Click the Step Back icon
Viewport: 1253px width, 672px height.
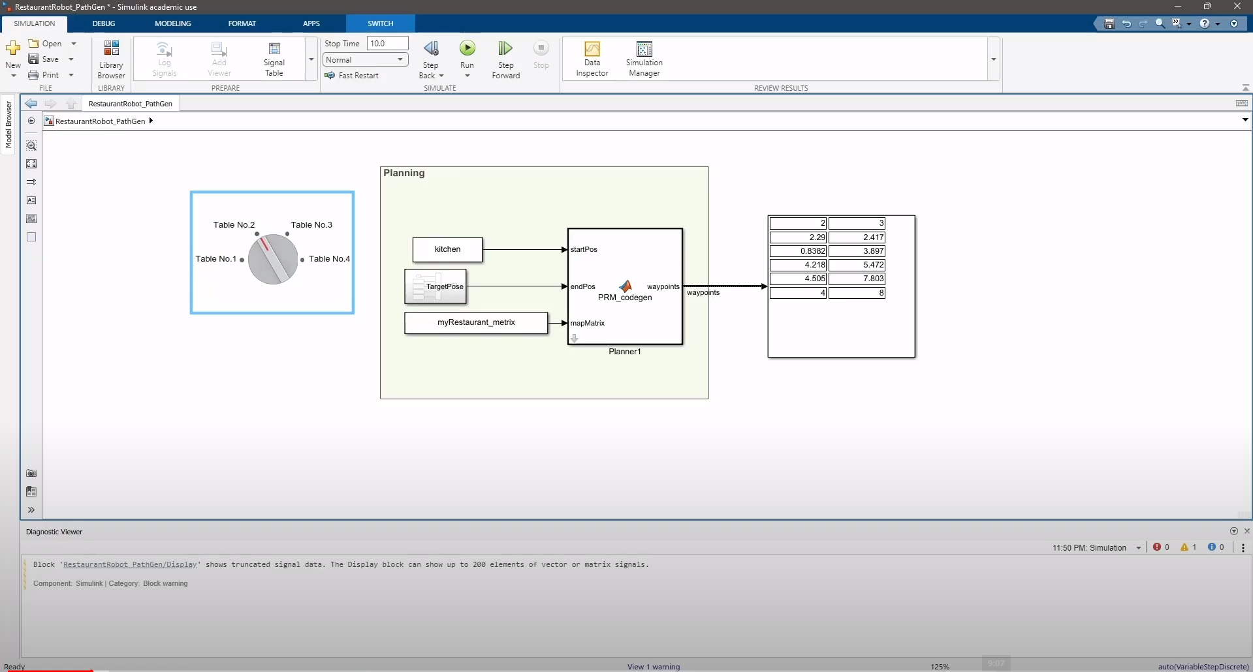point(431,49)
